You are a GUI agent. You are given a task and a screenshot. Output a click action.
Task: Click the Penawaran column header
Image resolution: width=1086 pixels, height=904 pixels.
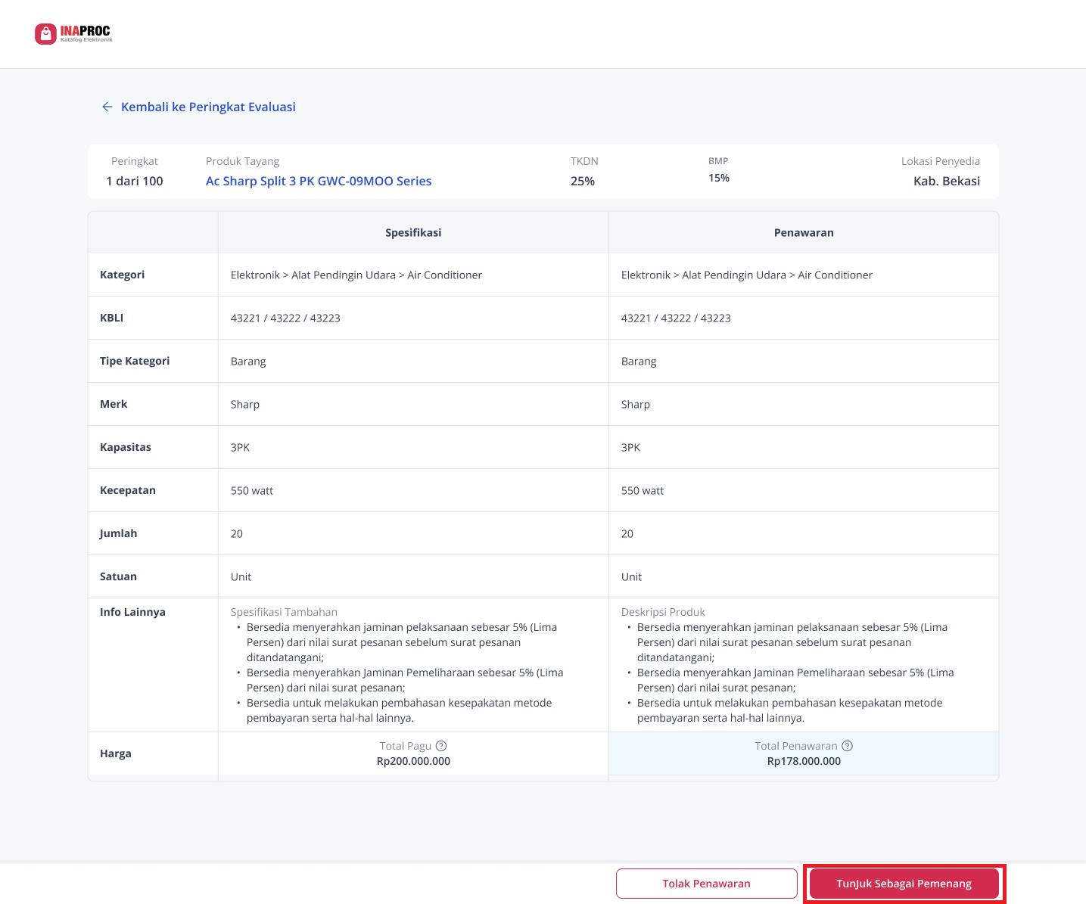804,233
